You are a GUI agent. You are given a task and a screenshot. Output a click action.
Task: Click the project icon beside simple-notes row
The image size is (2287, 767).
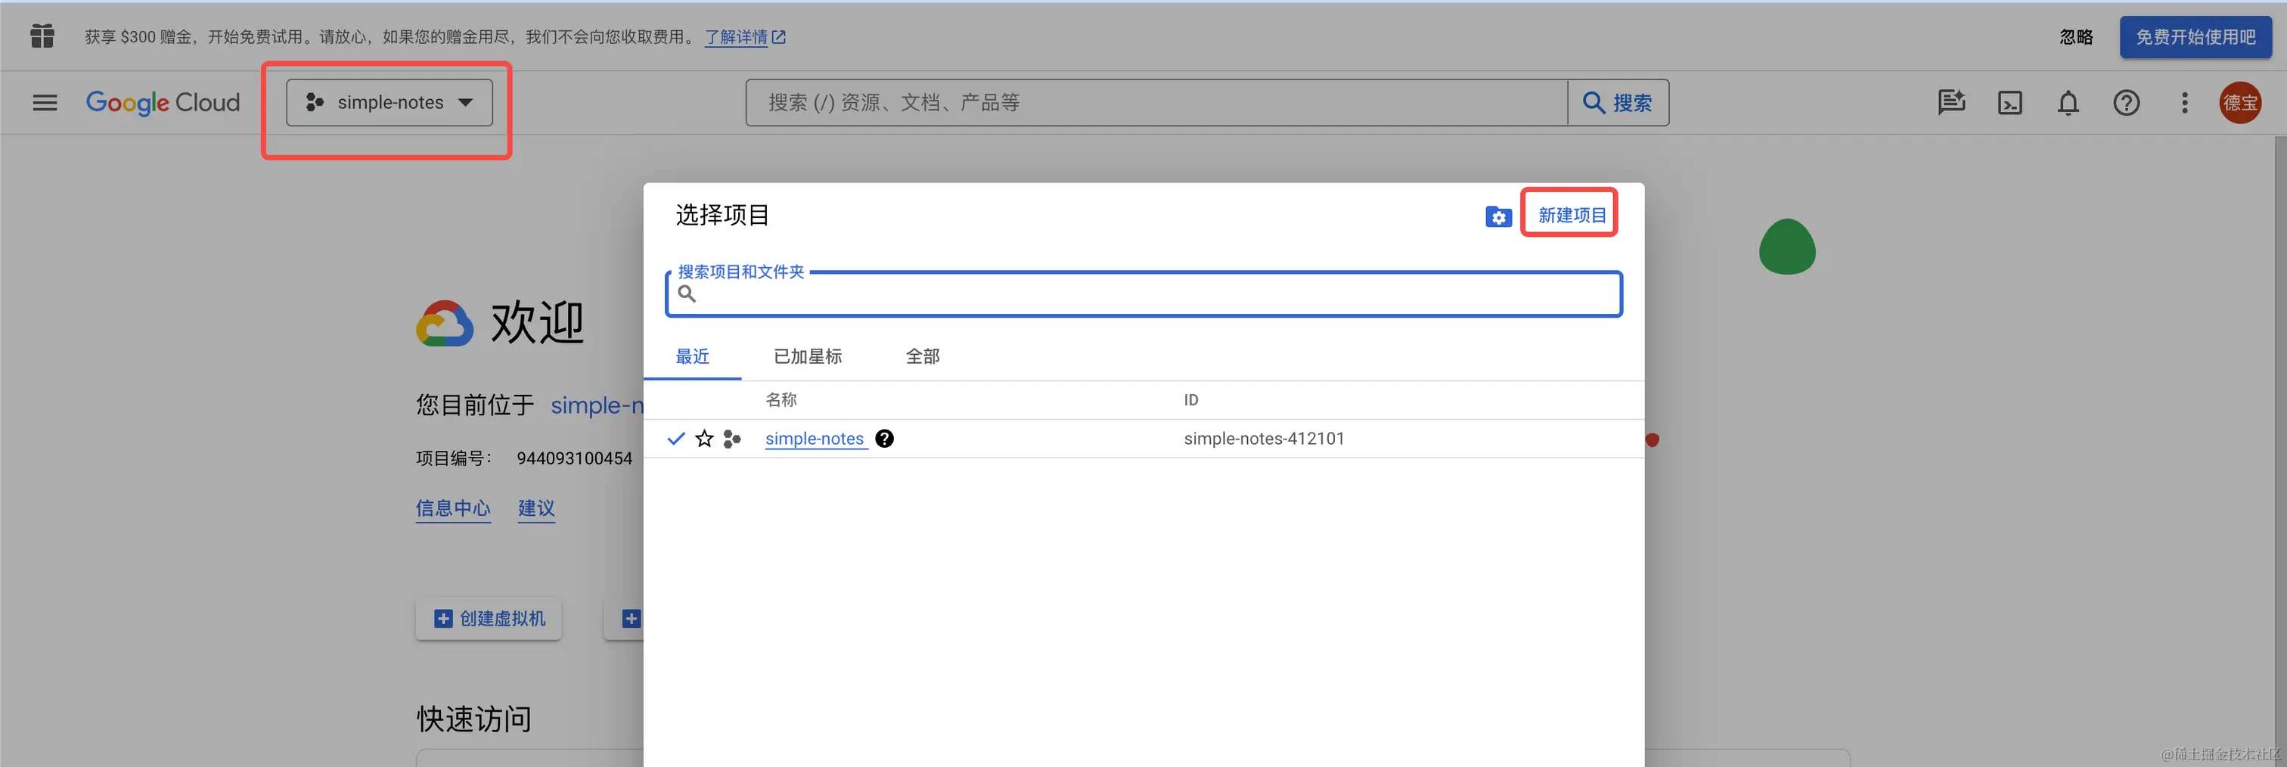pyautogui.click(x=731, y=439)
